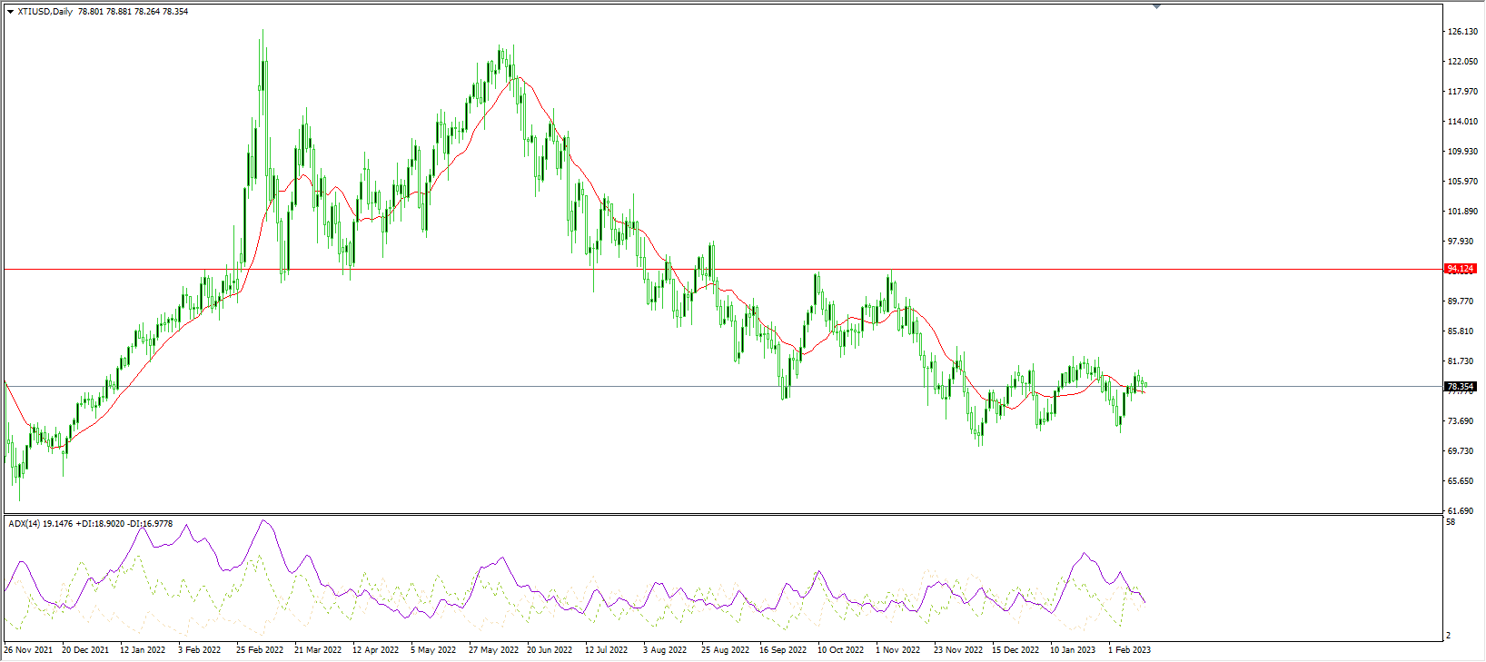Image resolution: width=1486 pixels, height=662 pixels.
Task: Click the 3 Feb 2022 date label
Action: (x=200, y=650)
